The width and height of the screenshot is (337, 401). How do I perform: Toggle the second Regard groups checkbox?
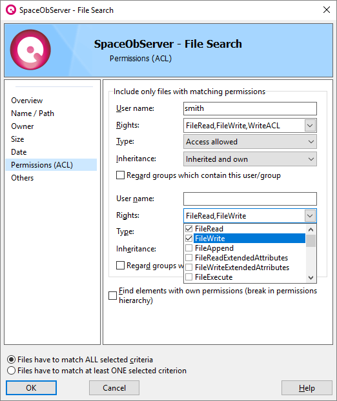[120, 266]
